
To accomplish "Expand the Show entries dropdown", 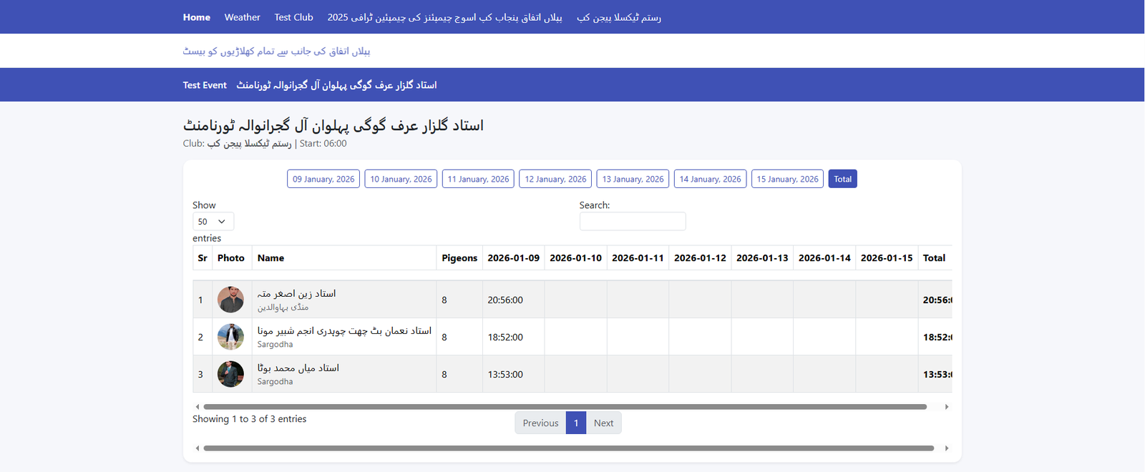I will click(x=213, y=222).
